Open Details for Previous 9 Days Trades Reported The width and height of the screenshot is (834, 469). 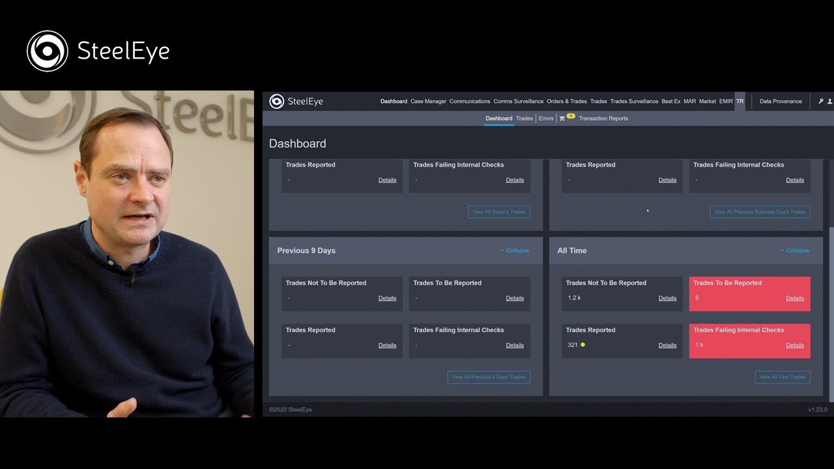point(387,345)
